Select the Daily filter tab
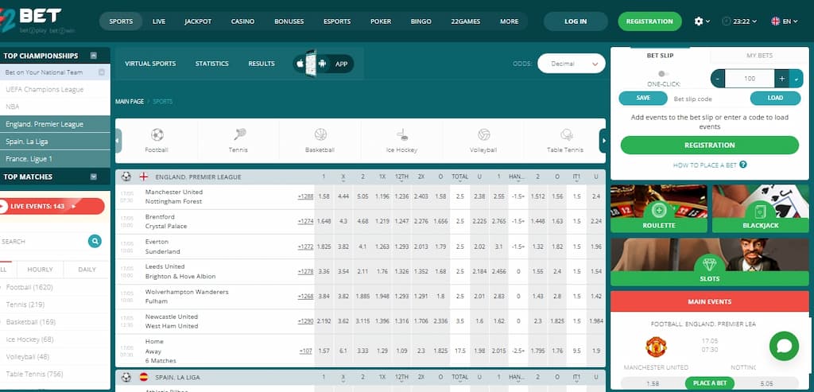Image resolution: width=814 pixels, height=392 pixels. tap(87, 270)
